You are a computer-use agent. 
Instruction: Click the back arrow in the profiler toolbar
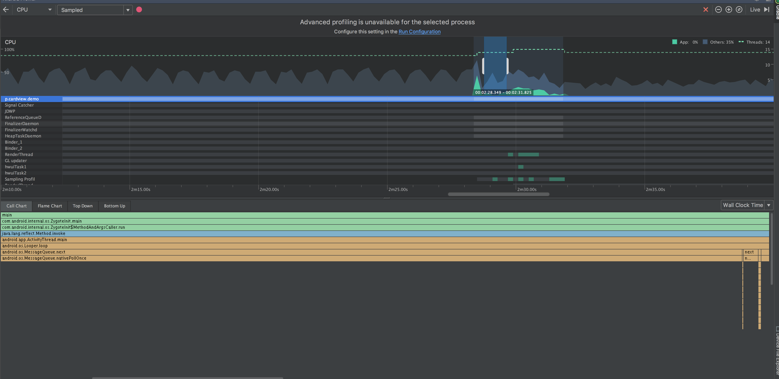6,10
